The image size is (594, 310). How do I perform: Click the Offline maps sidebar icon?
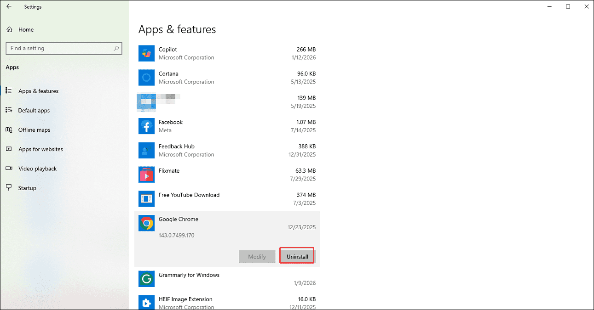9,130
